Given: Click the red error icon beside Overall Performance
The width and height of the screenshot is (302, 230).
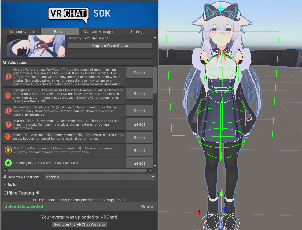Looking at the screenshot, I should 8,77.
